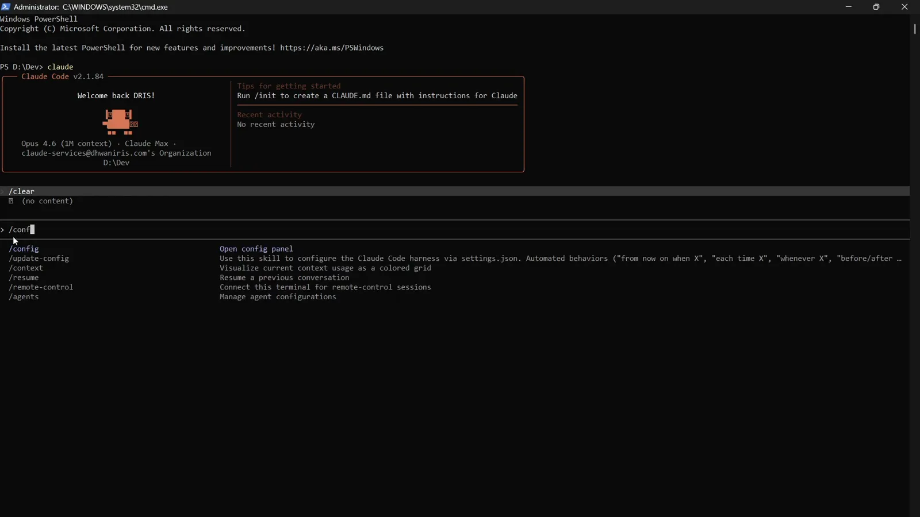The image size is (920, 517).
Task: Click 'Resume a previous conversation' description
Action: click(x=285, y=277)
